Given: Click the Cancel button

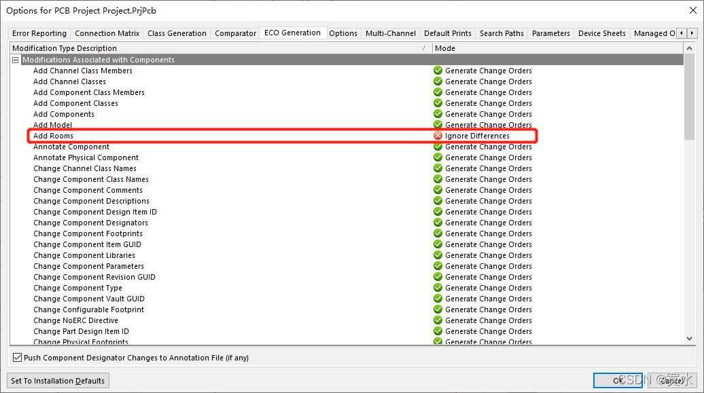Looking at the screenshot, I should pyautogui.click(x=672, y=380).
